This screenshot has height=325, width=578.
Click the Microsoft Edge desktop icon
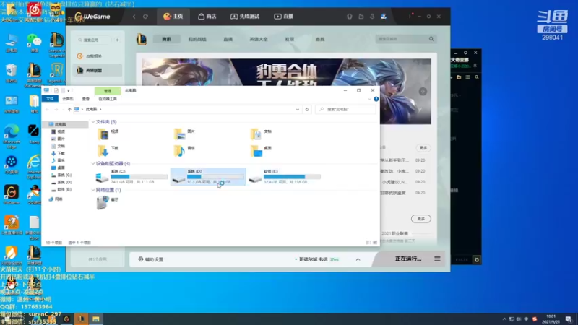pos(12,136)
